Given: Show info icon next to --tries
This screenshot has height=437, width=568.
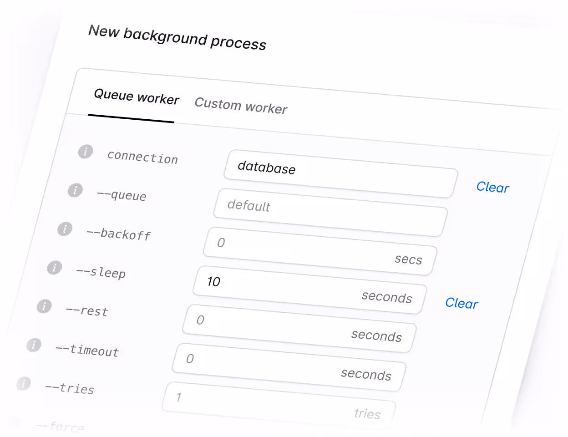Looking at the screenshot, I should click(x=23, y=383).
